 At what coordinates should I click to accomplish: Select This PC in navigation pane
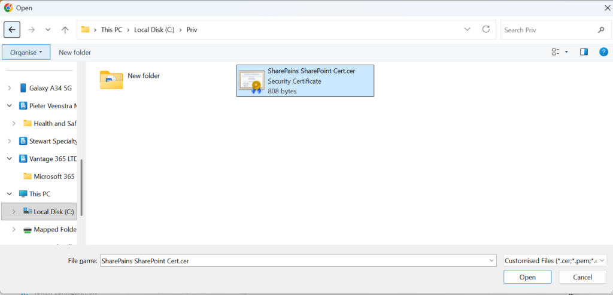click(x=40, y=194)
